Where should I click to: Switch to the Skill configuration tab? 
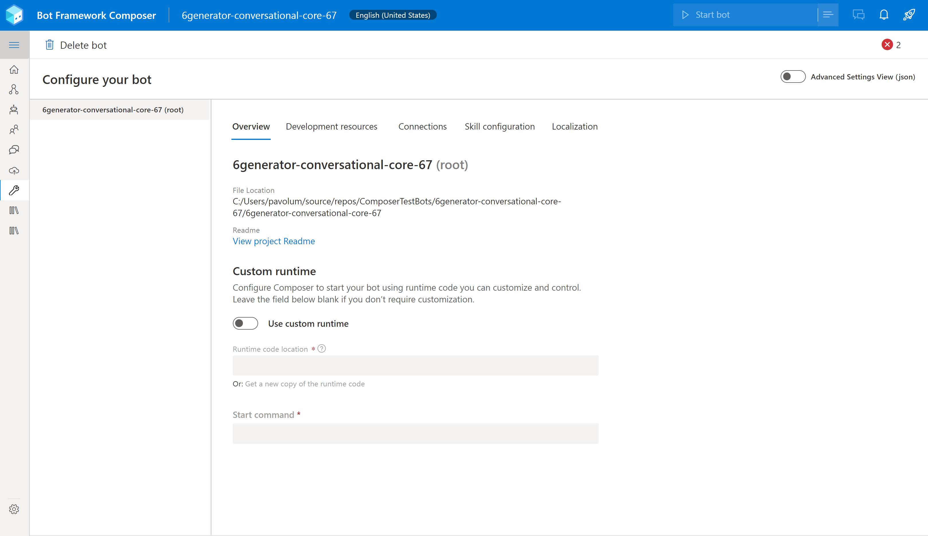click(x=499, y=127)
